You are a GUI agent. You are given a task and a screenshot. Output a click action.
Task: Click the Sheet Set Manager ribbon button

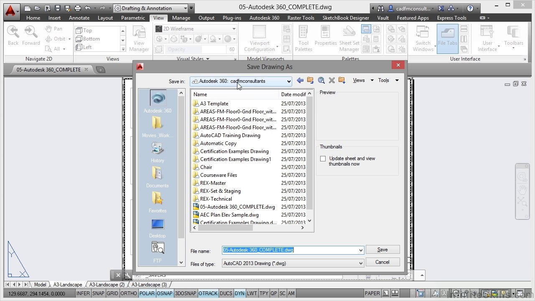coord(349,39)
